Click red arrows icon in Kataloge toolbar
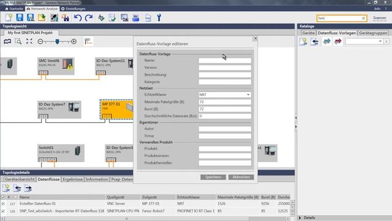The height and width of the screenshot is (221, 392). tap(337, 41)
